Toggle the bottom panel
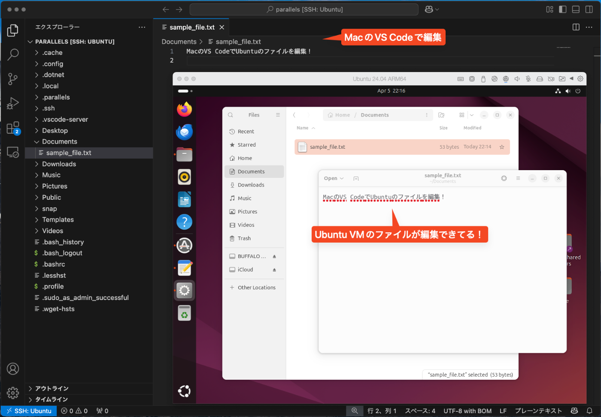Image resolution: width=601 pixels, height=417 pixels. [576, 9]
